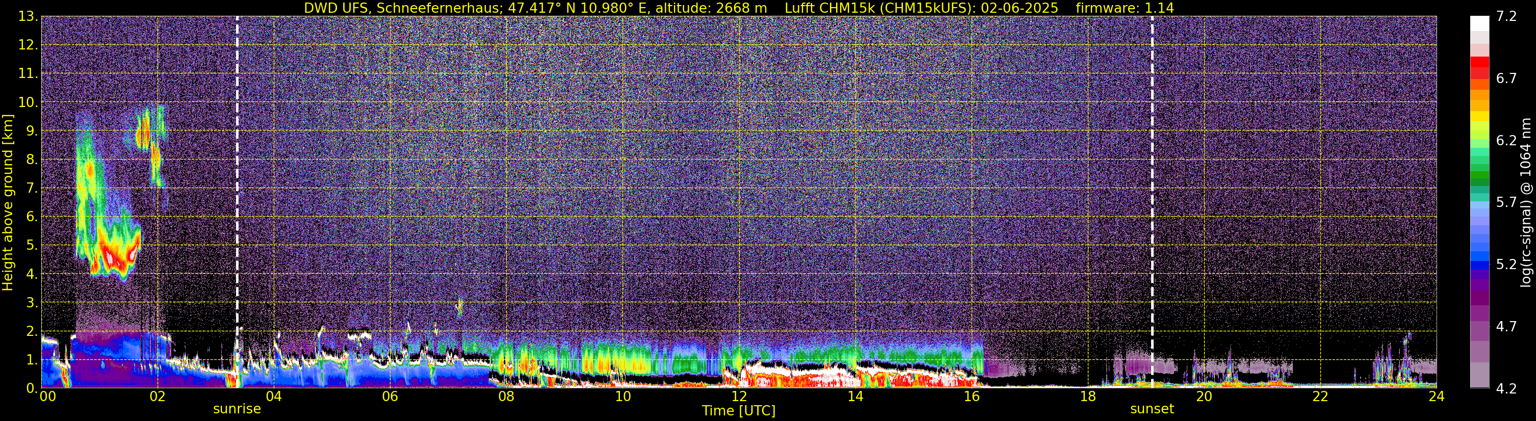Image resolution: width=1536 pixels, height=421 pixels.
Task: Click the '06' time axis tick label
Action: (x=389, y=397)
